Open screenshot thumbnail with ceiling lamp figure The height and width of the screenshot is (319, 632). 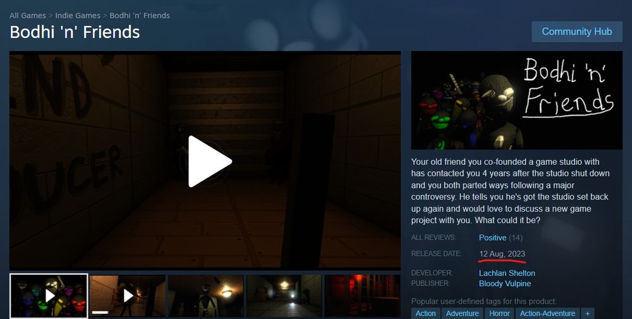coord(205,296)
